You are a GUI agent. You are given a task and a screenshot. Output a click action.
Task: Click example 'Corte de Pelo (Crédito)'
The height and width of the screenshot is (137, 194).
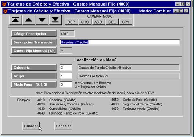coord(140,100)
